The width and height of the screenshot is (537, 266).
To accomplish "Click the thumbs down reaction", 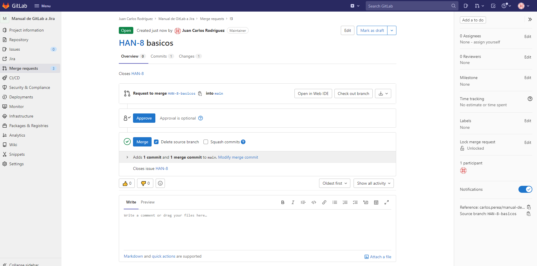I will click(x=145, y=183).
